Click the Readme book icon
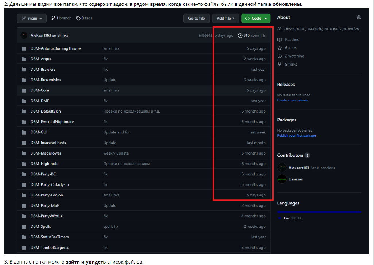374x265 pixels. 280,40
